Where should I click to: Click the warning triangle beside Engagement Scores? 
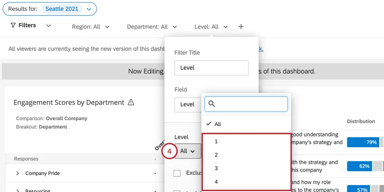click(131, 103)
